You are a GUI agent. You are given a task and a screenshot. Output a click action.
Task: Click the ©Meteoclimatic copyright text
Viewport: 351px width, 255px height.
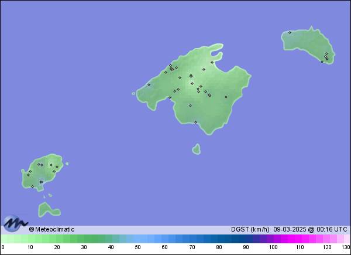point(51,229)
